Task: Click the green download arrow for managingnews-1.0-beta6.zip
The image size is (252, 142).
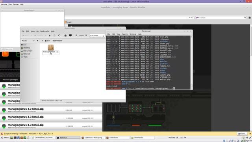Action: pos(4,126)
